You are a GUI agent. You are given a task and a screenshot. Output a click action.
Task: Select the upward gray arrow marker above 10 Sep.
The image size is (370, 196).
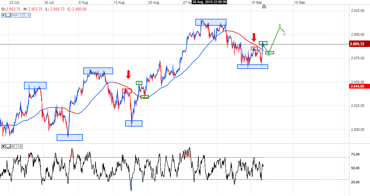(264, 6)
